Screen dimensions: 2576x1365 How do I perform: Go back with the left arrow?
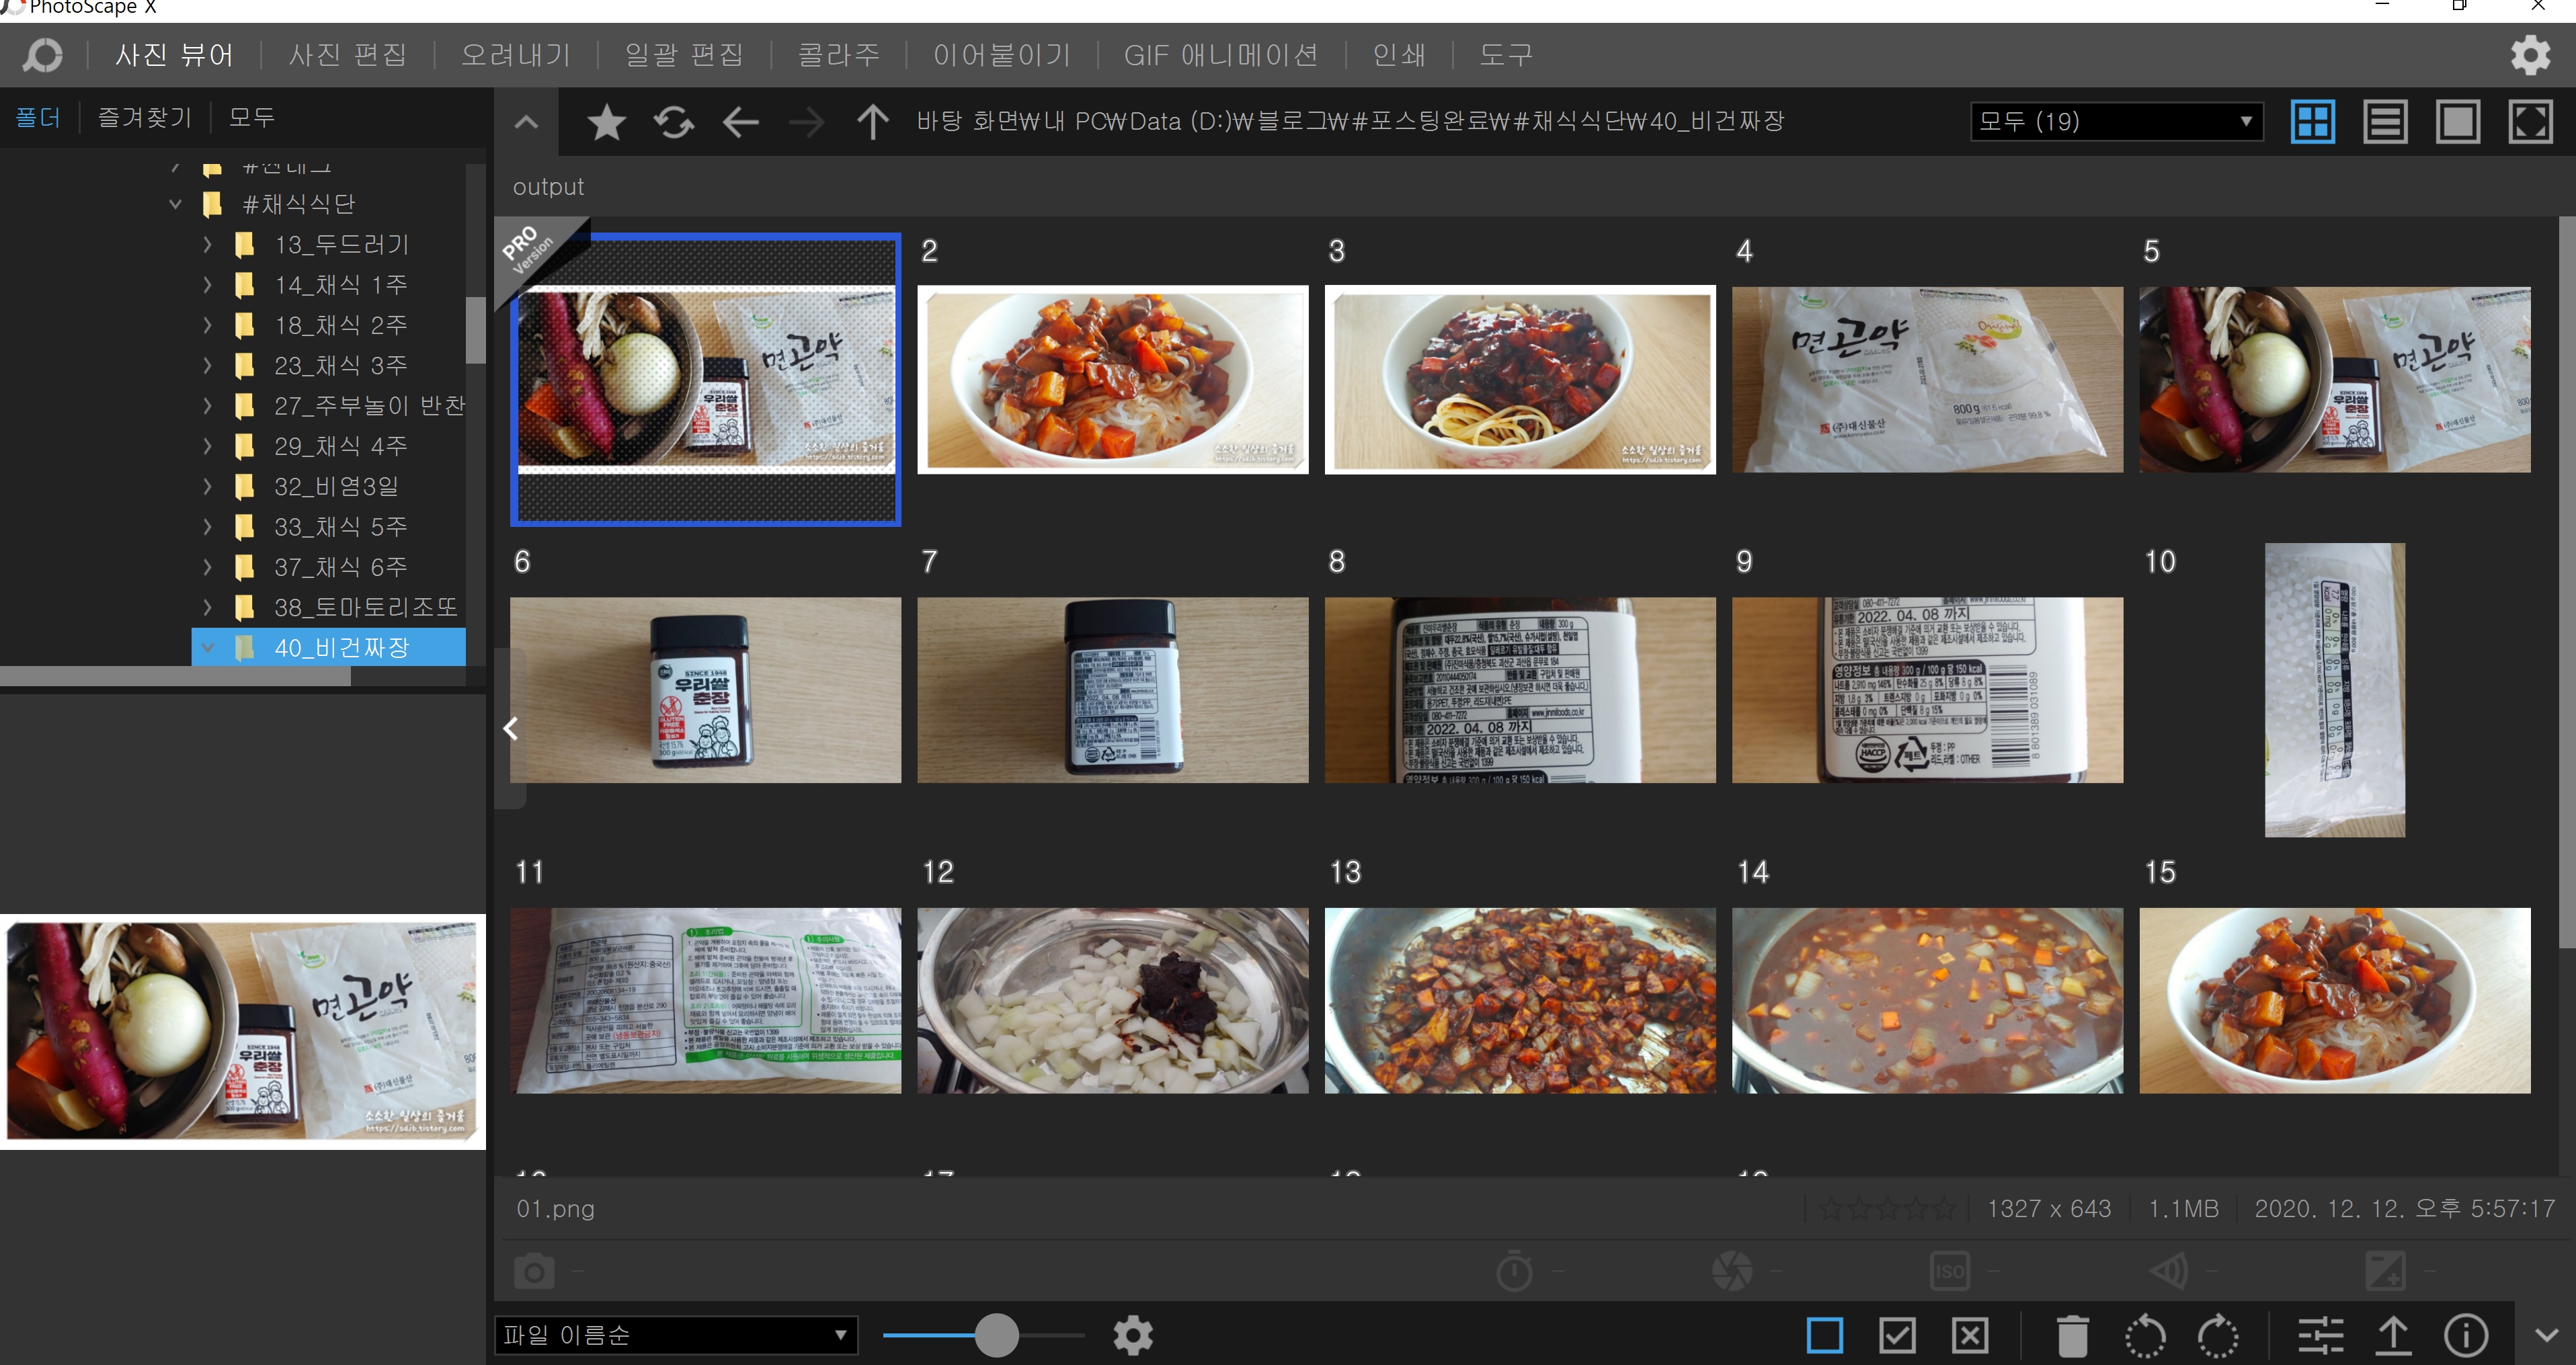point(741,122)
